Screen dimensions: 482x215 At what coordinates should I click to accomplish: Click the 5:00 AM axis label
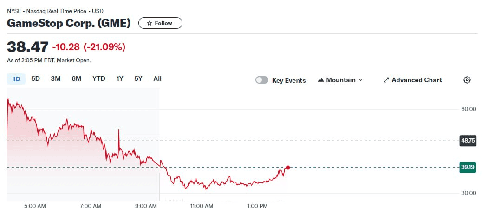pyautogui.click(x=35, y=206)
